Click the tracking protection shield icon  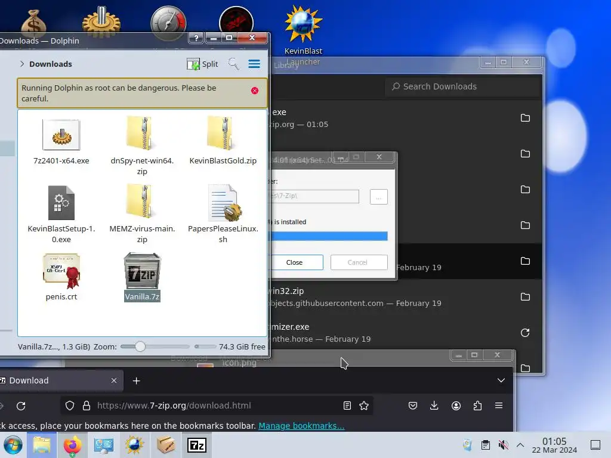[x=70, y=406]
